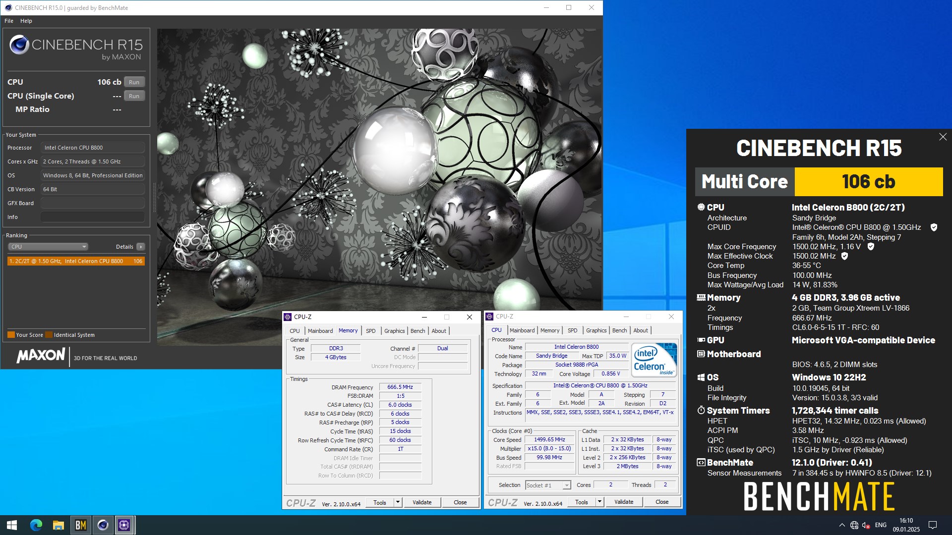Open Memory tab in right CPU-Z window

(550, 330)
